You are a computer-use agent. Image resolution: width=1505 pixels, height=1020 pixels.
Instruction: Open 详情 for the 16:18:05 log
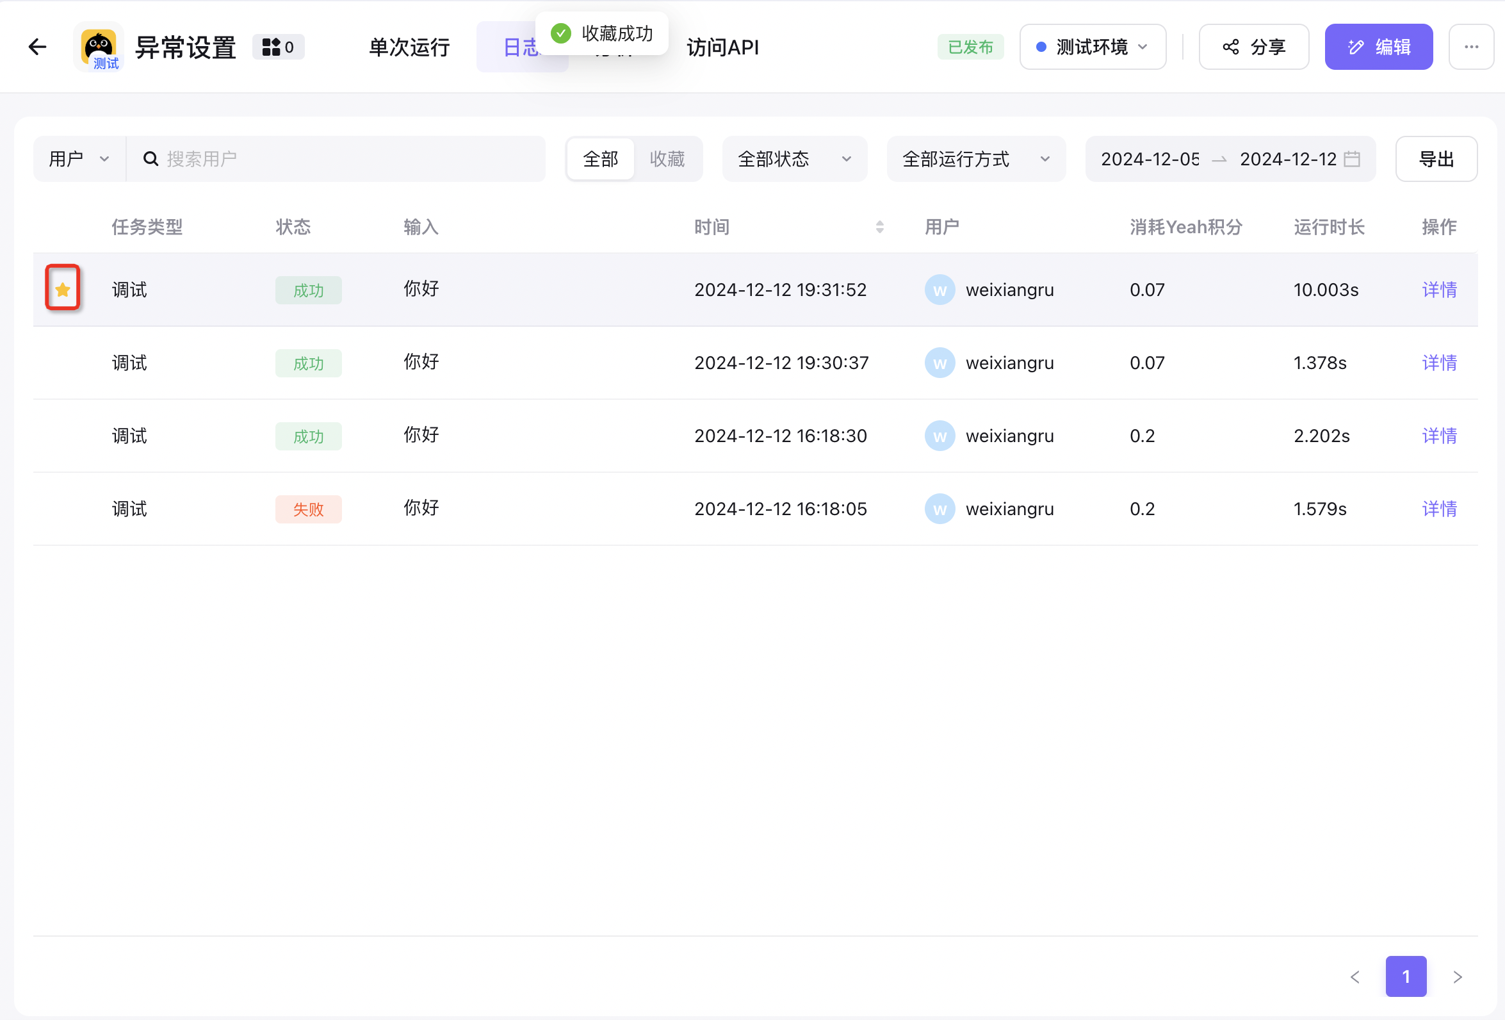coord(1439,509)
